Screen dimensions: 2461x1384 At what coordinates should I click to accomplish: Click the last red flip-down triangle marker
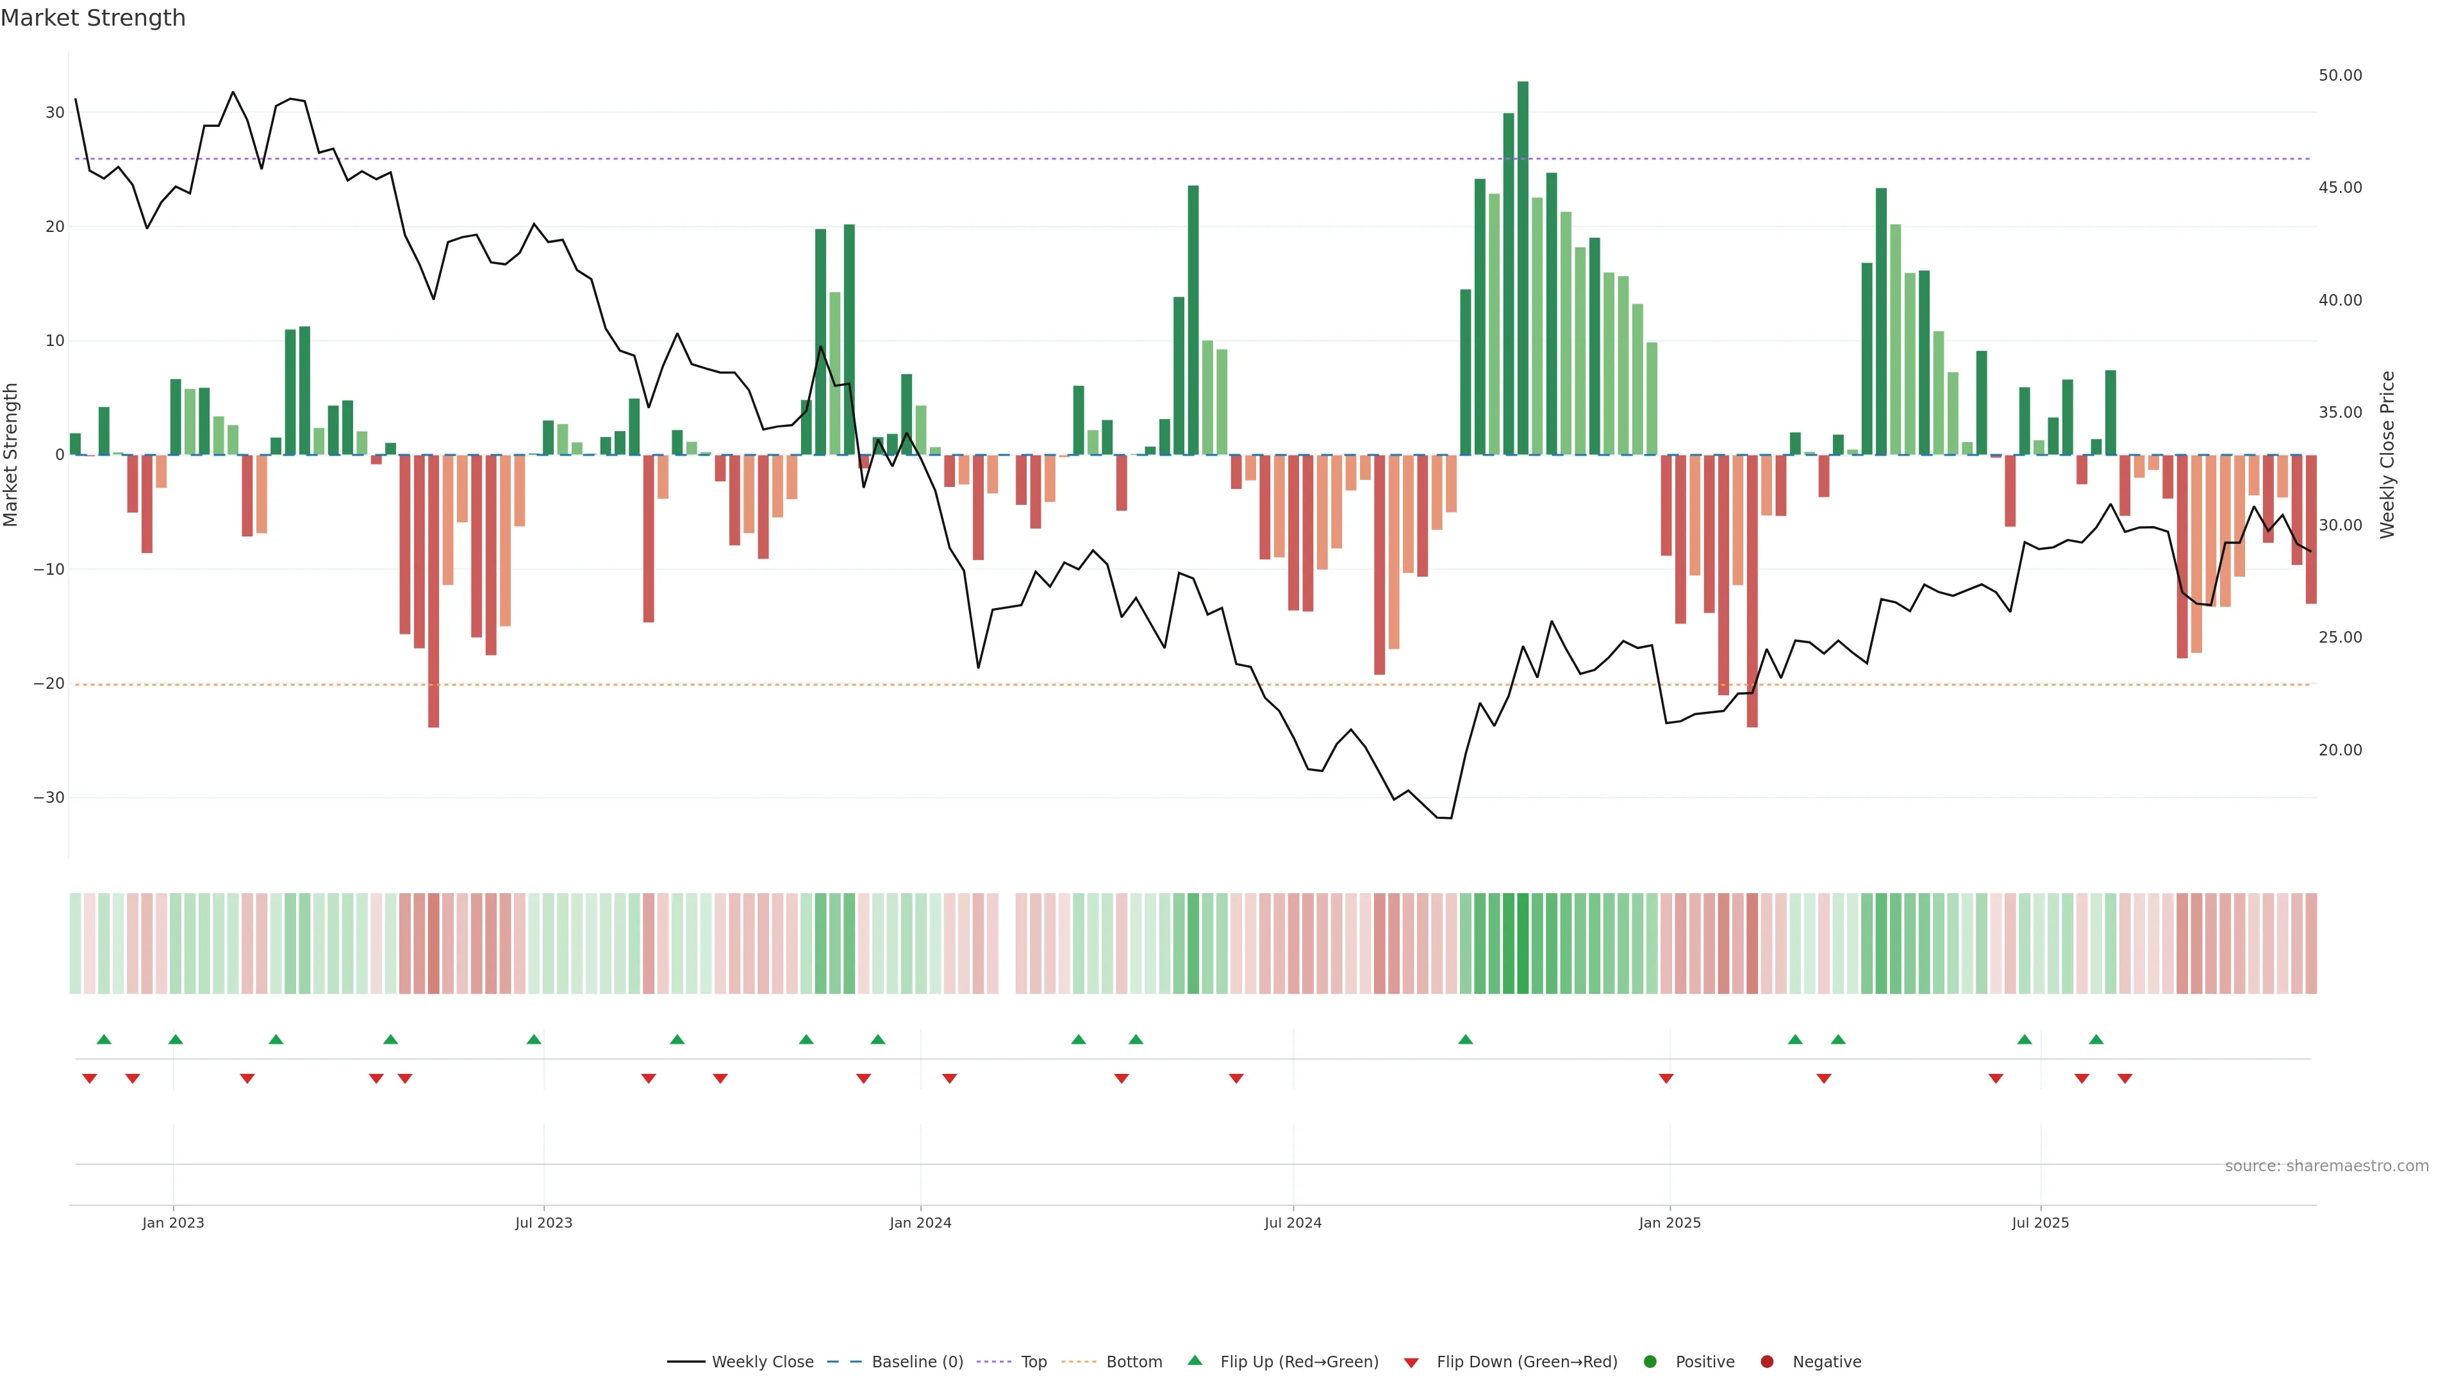point(2125,1078)
